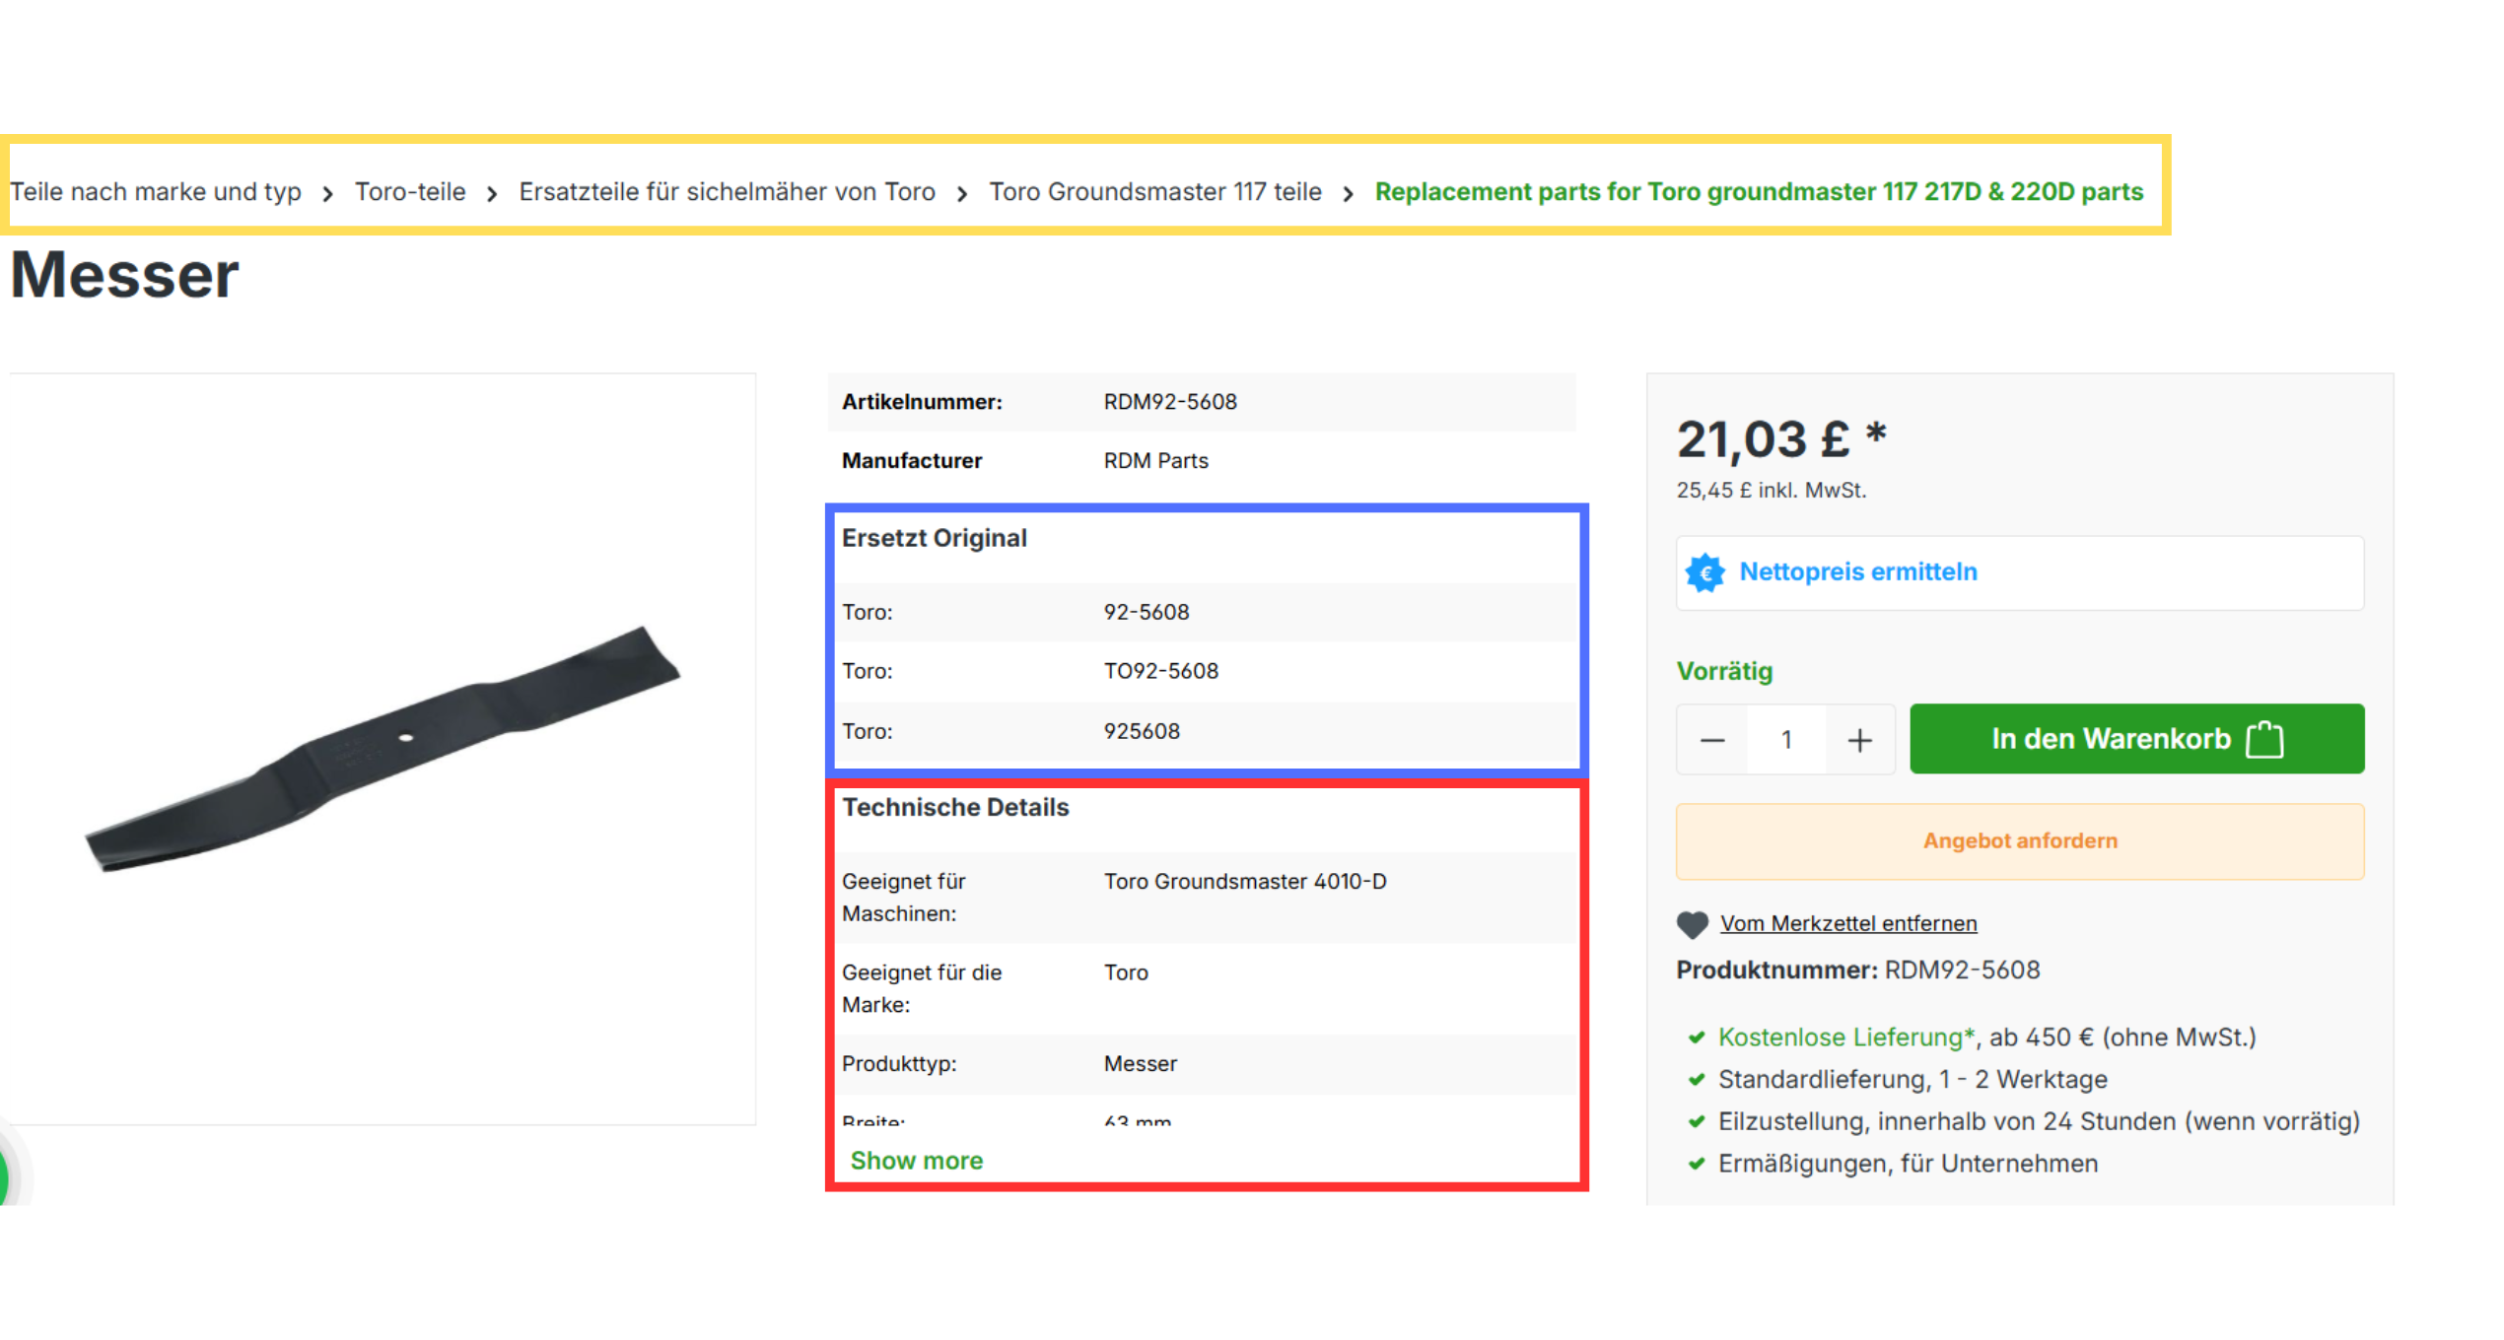Click Kostenlose Lieferung link

(1846, 1037)
